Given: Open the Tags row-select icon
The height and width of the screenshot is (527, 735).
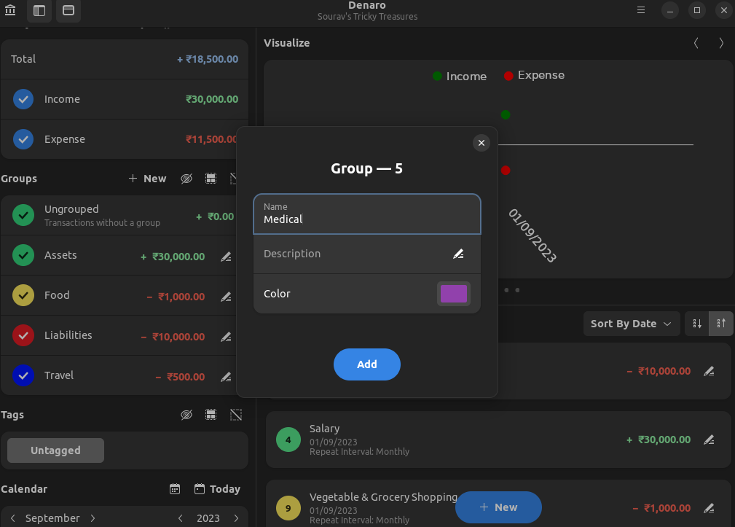Looking at the screenshot, I should click(211, 414).
